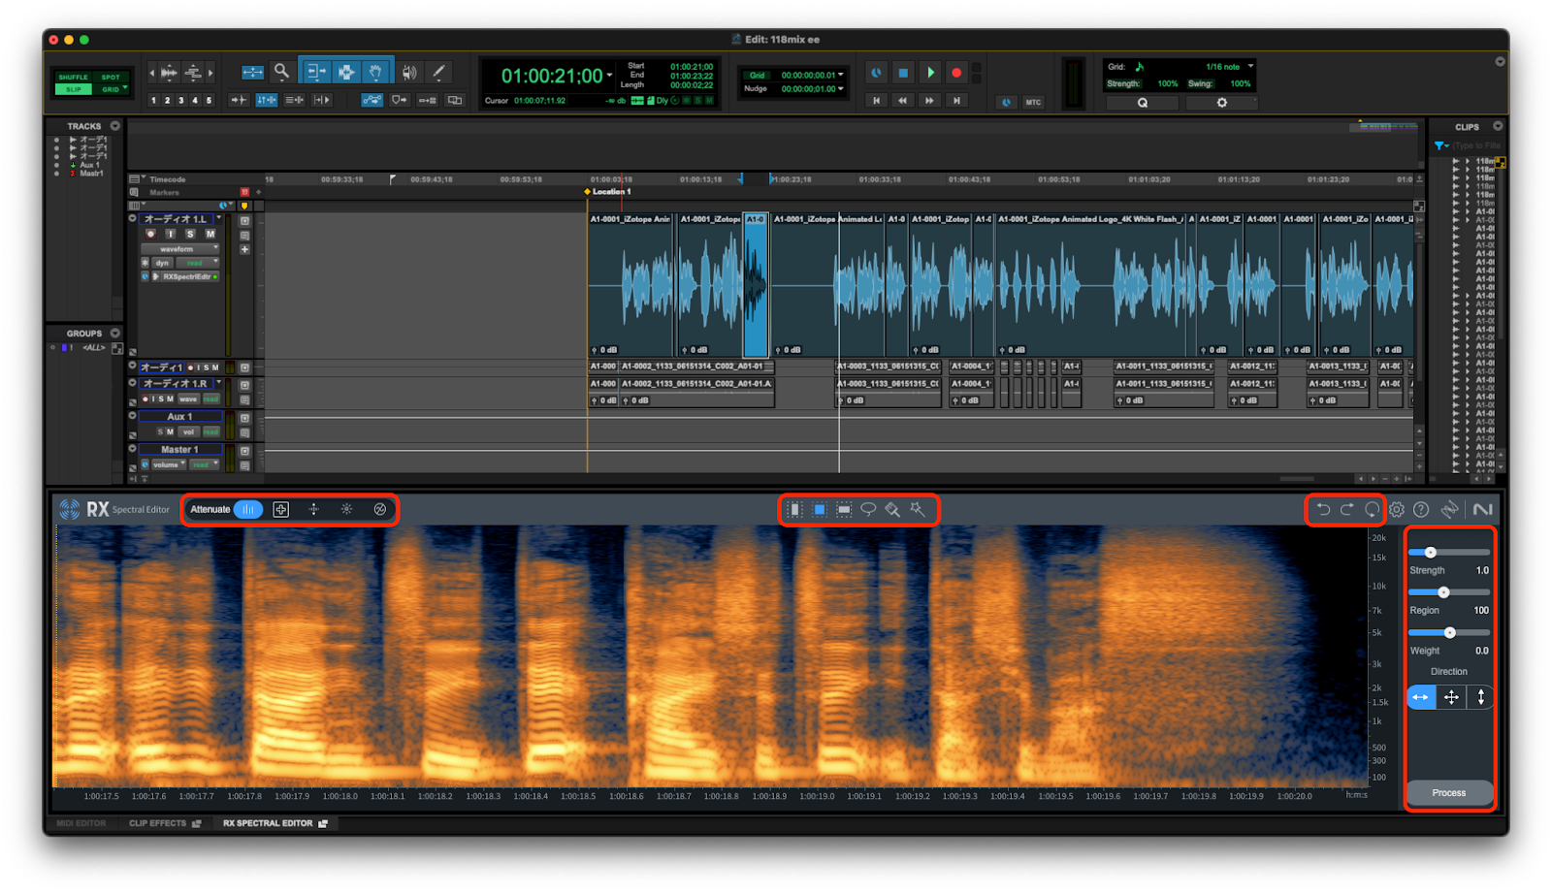Image resolution: width=1552 pixels, height=893 pixels.
Task: Open RX Spectral Editor help icon
Action: 1421,509
